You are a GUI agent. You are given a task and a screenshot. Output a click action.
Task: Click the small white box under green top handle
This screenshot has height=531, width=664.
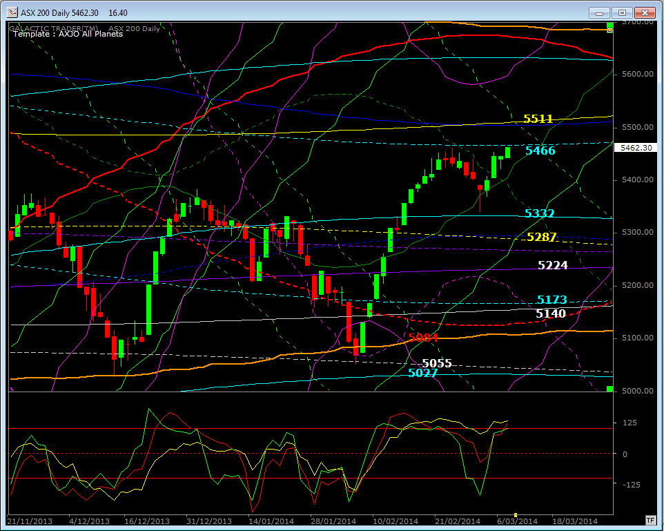pos(609,30)
